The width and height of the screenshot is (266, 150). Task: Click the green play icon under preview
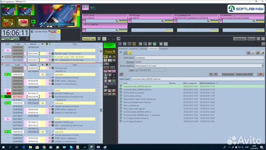[34, 21]
